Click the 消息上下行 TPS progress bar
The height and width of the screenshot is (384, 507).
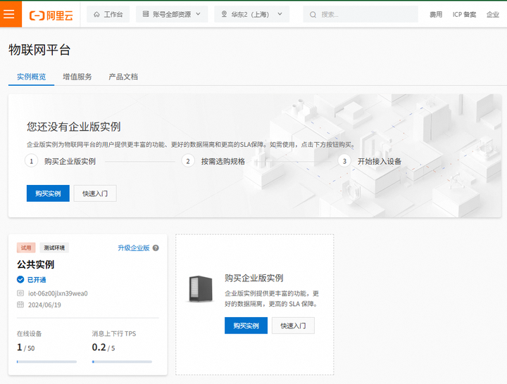click(x=122, y=361)
